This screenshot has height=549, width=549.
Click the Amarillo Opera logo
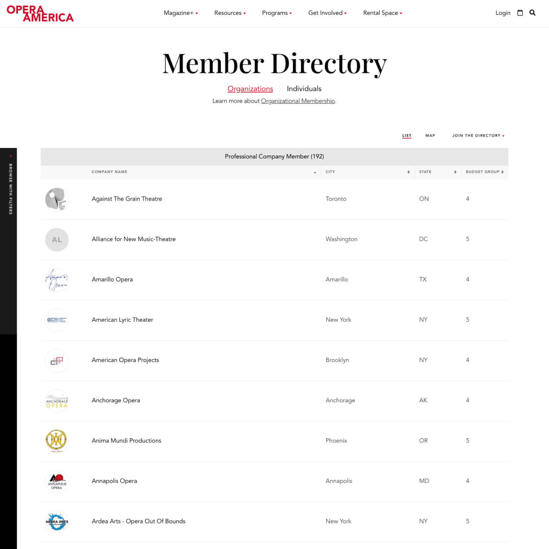coord(57,280)
